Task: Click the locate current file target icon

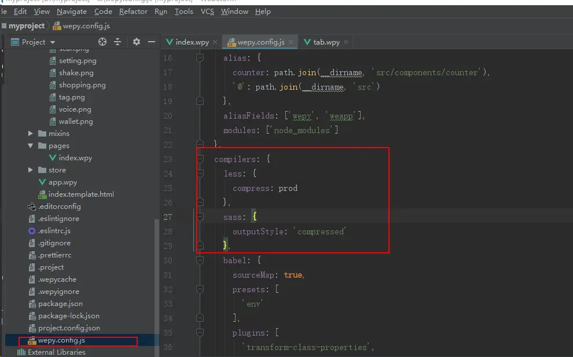Action: click(x=102, y=42)
